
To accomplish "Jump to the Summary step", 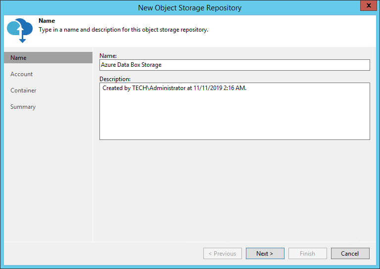I will pyautogui.click(x=23, y=107).
